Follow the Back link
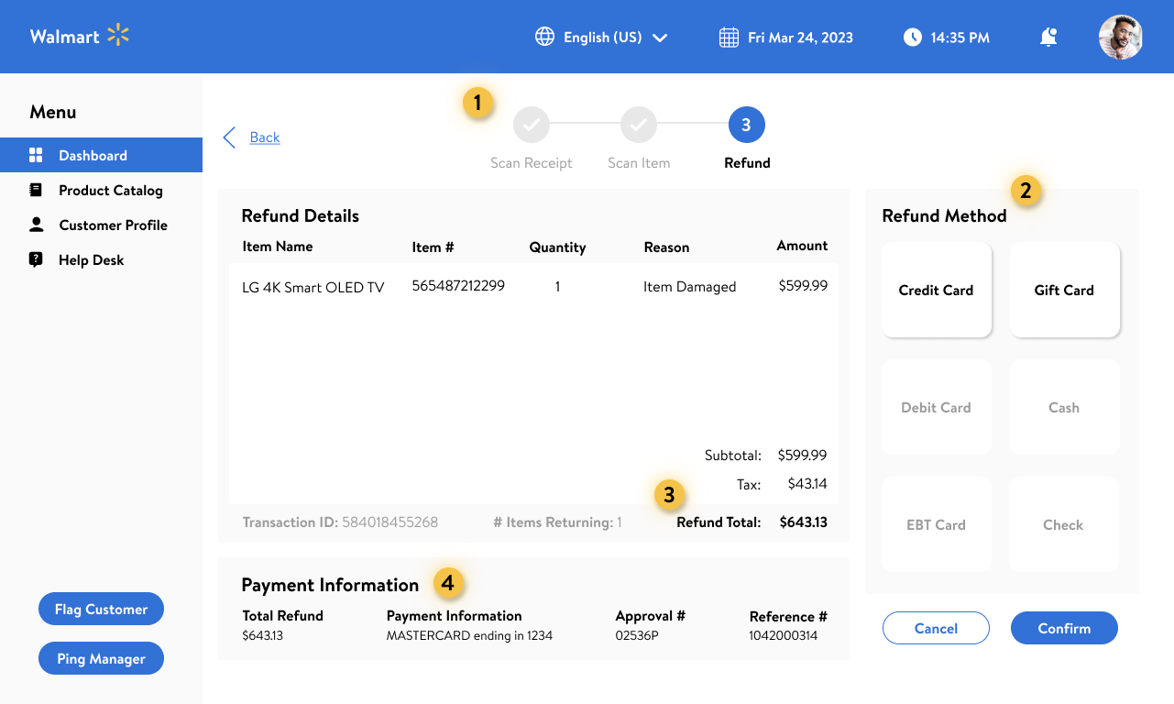1174x704 pixels. pyautogui.click(x=265, y=137)
